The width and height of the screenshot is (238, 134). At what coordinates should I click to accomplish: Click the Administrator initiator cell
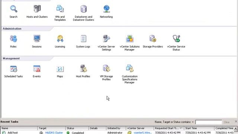pyautogui.click(x=115, y=133)
